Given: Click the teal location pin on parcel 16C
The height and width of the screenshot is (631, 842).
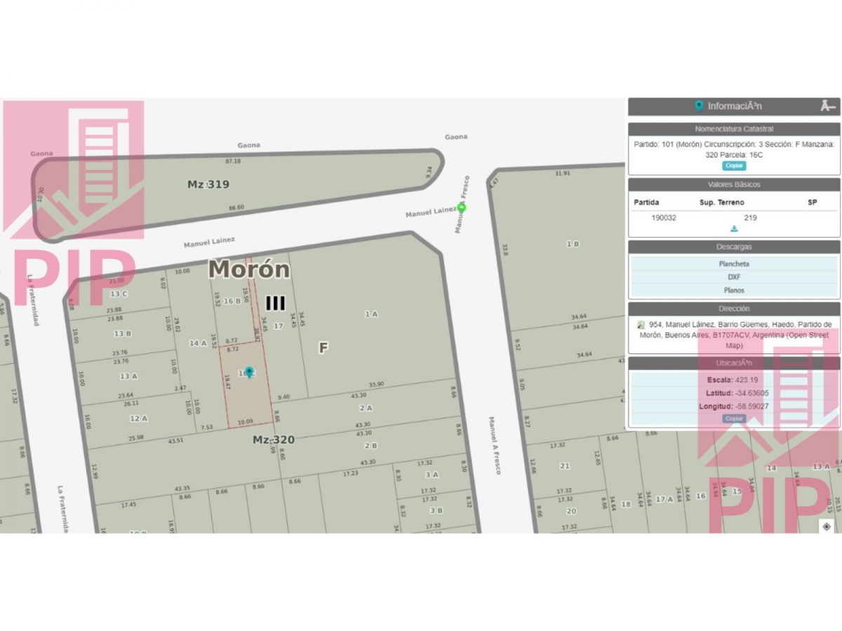Looking at the screenshot, I should [249, 372].
